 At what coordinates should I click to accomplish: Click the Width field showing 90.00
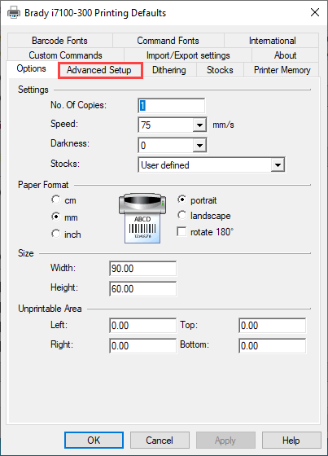142,269
